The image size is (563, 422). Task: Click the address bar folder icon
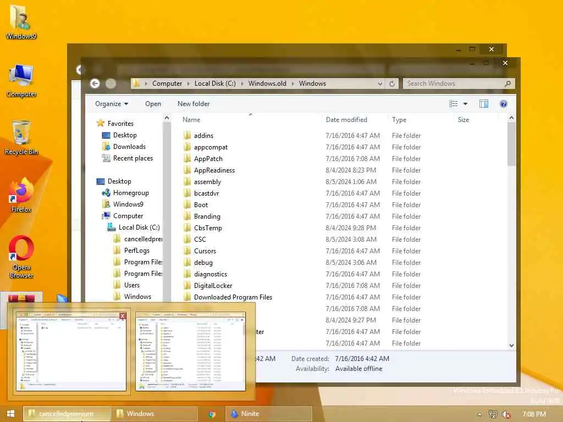[x=136, y=84]
